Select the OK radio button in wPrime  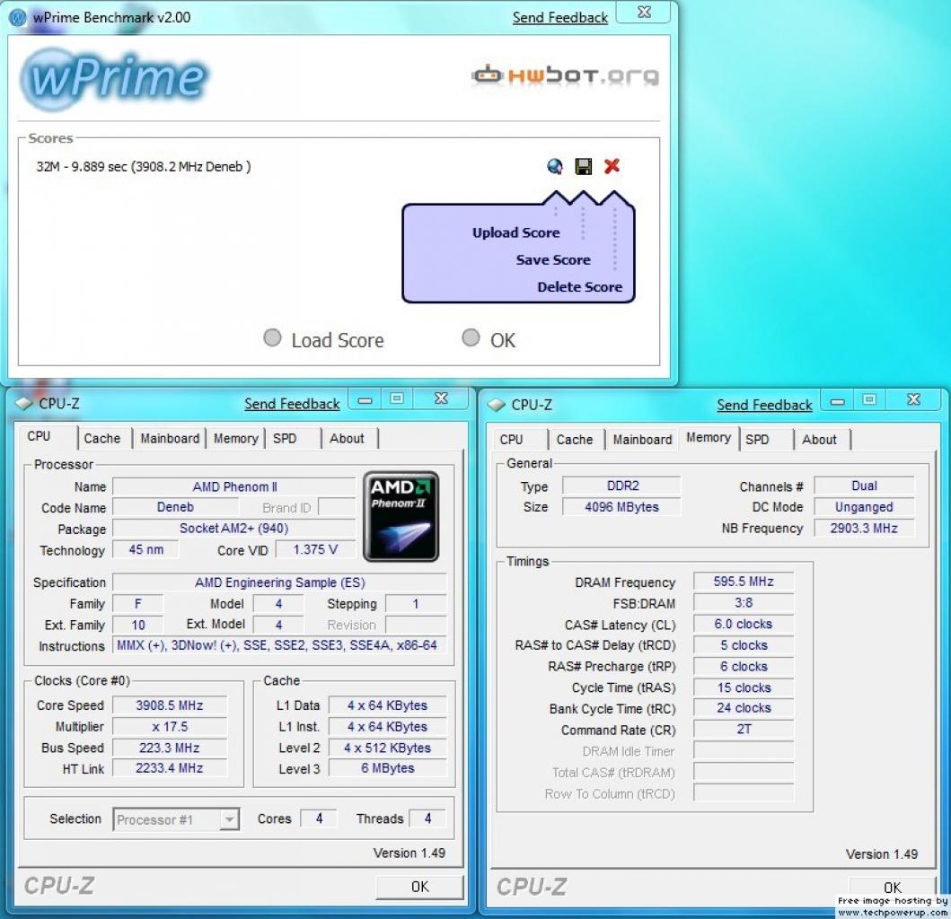[471, 337]
